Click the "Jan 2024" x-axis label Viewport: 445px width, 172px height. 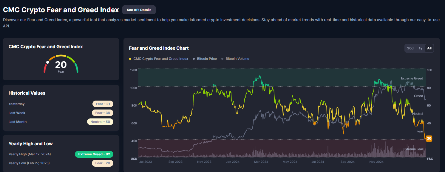(x=233, y=162)
